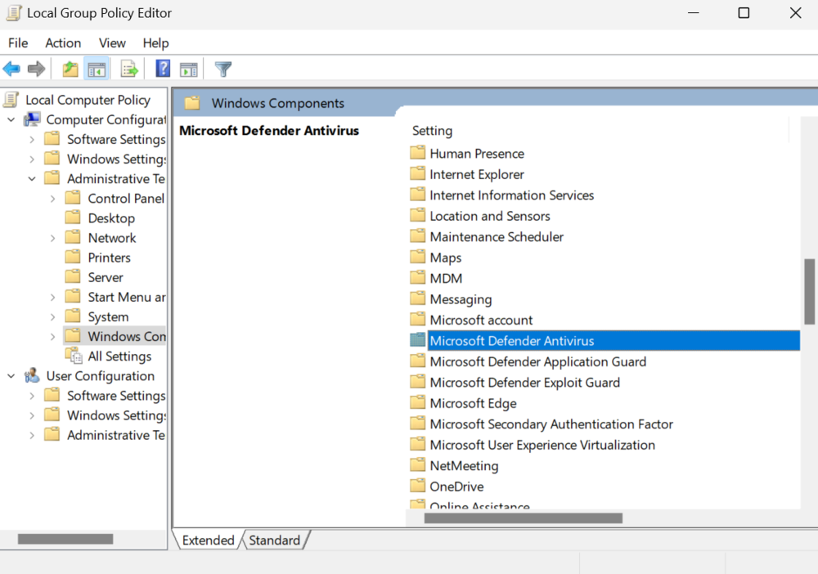Image resolution: width=818 pixels, height=574 pixels.
Task: Toggle Show/Hide Console Tree icon
Action: (97, 69)
